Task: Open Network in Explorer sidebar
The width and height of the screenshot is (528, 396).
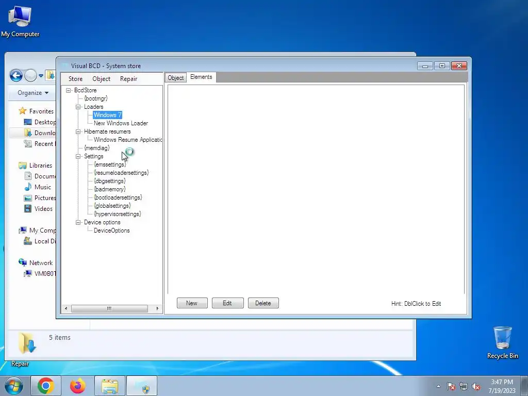Action: point(36,262)
